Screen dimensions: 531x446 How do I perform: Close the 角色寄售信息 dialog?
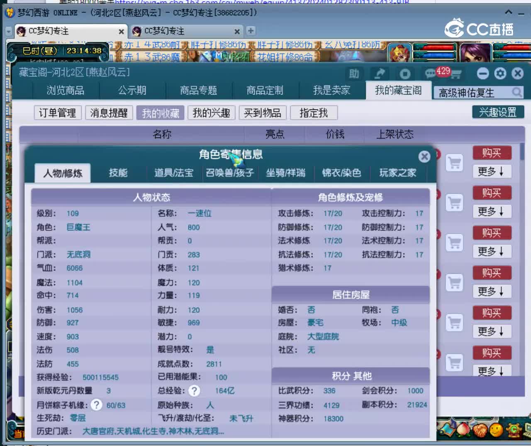click(x=424, y=156)
